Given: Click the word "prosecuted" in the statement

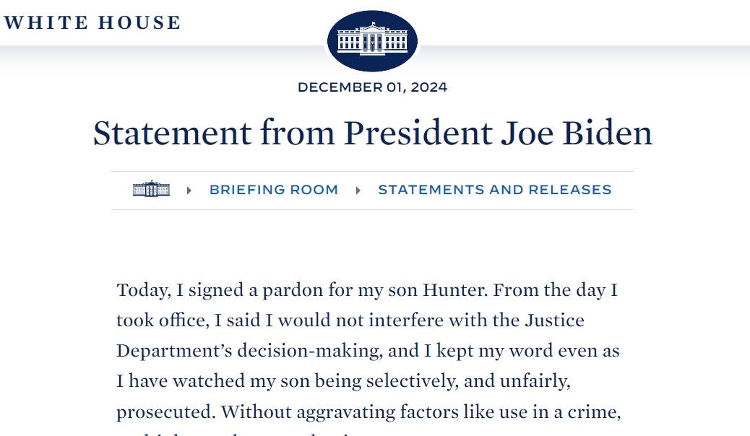Looking at the screenshot, I should (x=164, y=411).
